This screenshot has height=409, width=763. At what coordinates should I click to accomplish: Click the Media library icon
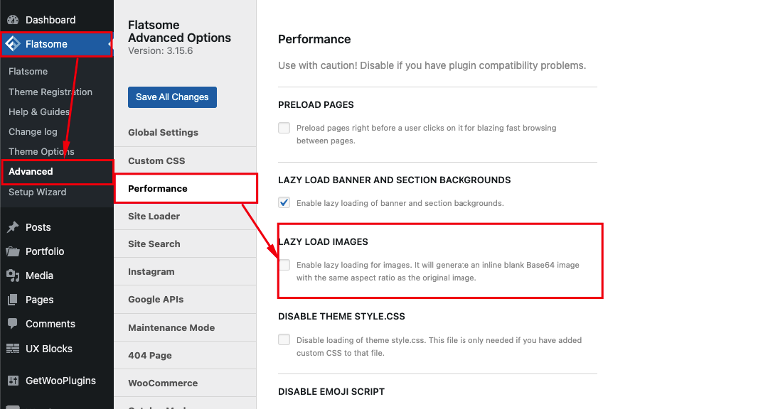point(13,276)
